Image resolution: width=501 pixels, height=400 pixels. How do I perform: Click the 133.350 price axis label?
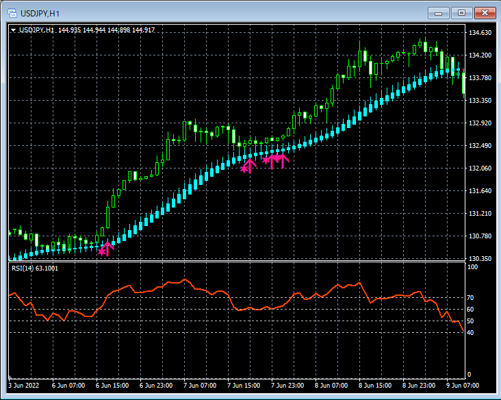pos(480,101)
